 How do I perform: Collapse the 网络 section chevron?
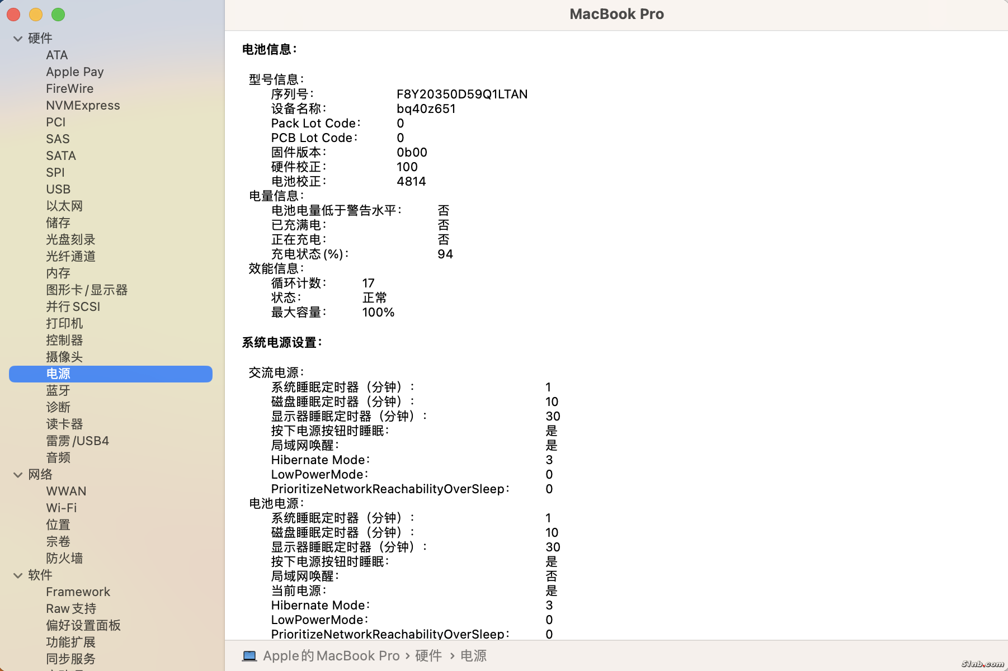point(18,475)
